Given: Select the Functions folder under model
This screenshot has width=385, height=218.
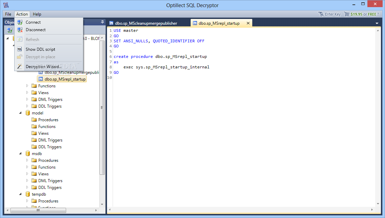Looking at the screenshot, I should pyautogui.click(x=47, y=126).
